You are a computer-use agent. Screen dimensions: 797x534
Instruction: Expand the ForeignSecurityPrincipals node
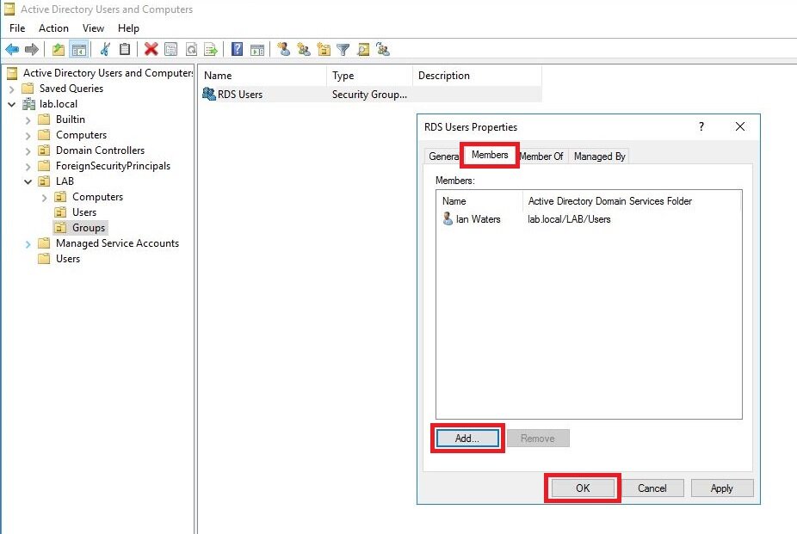tap(28, 167)
